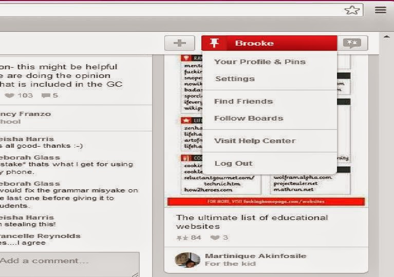Click the page scrollbar up arrow
Viewport: 394px width, 277px height.
pyautogui.click(x=386, y=37)
